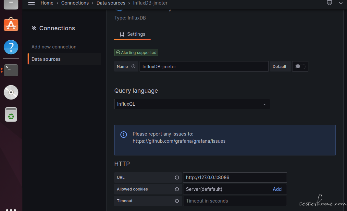Click the Settings sliders icon
This screenshot has height=211, width=347.
click(122, 34)
